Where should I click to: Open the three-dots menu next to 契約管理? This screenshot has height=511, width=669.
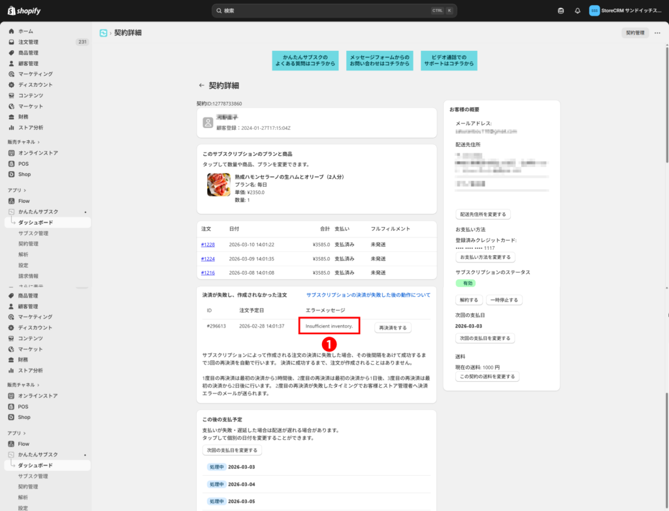click(x=657, y=33)
